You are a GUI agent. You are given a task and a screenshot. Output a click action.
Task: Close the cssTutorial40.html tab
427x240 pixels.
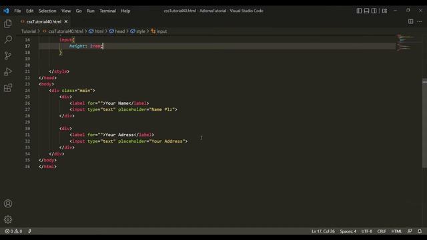pyautogui.click(x=66, y=21)
